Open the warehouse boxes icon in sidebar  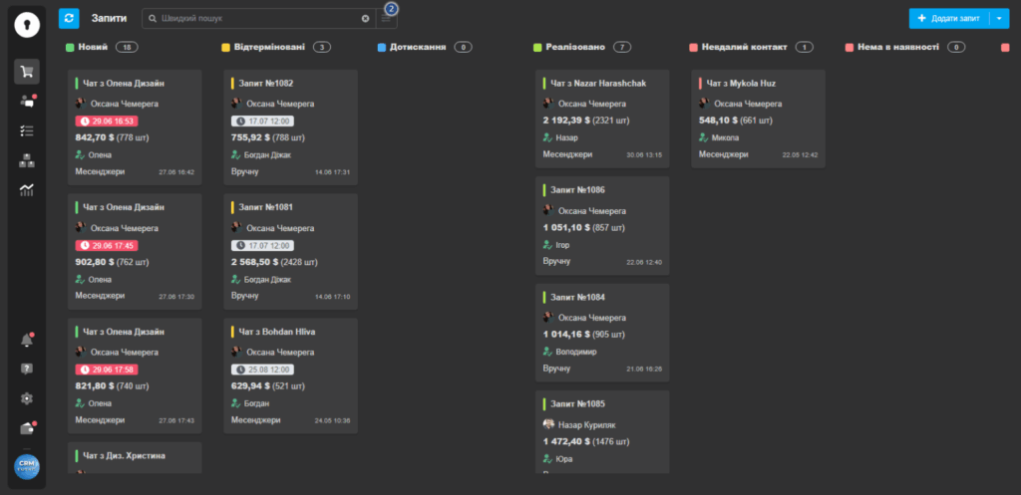(27, 160)
